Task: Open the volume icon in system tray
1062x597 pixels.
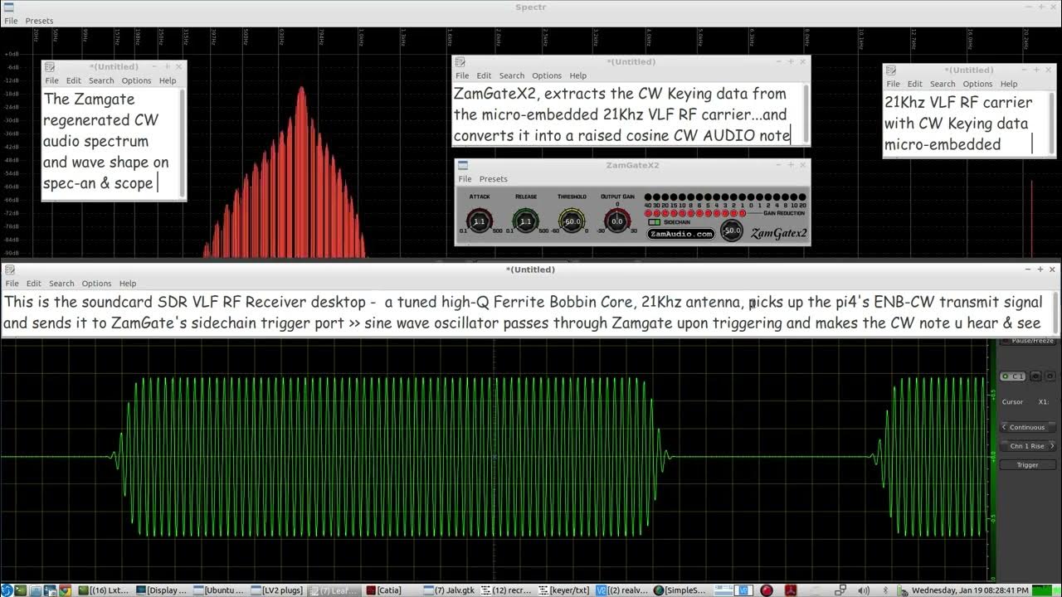Action: [x=865, y=590]
